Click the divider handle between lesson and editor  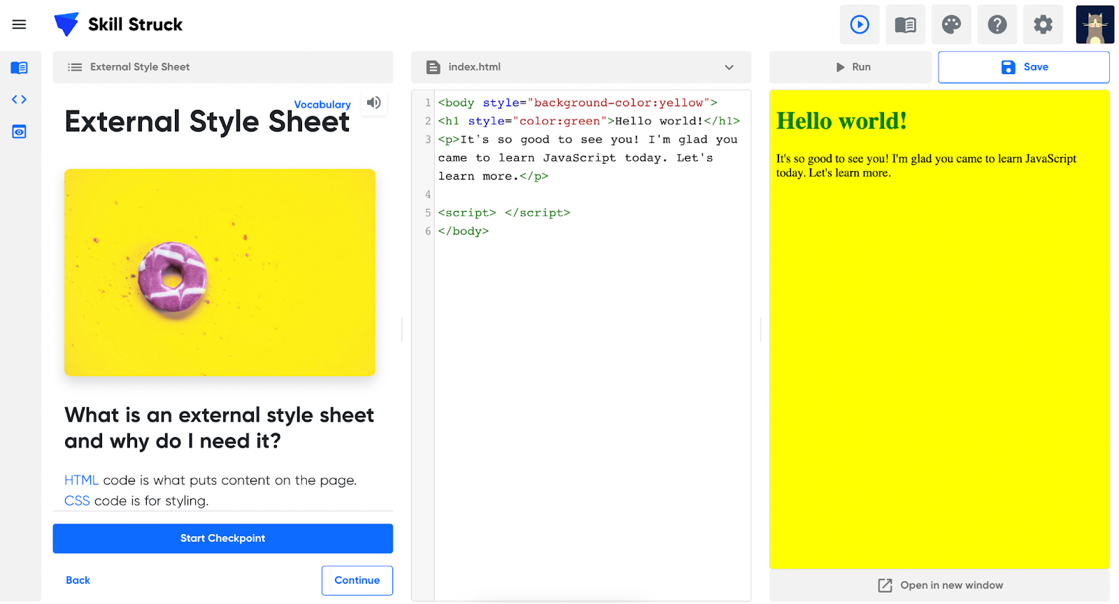coord(402,329)
